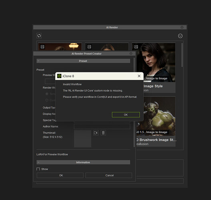Click the Author Name input field

point(102,126)
